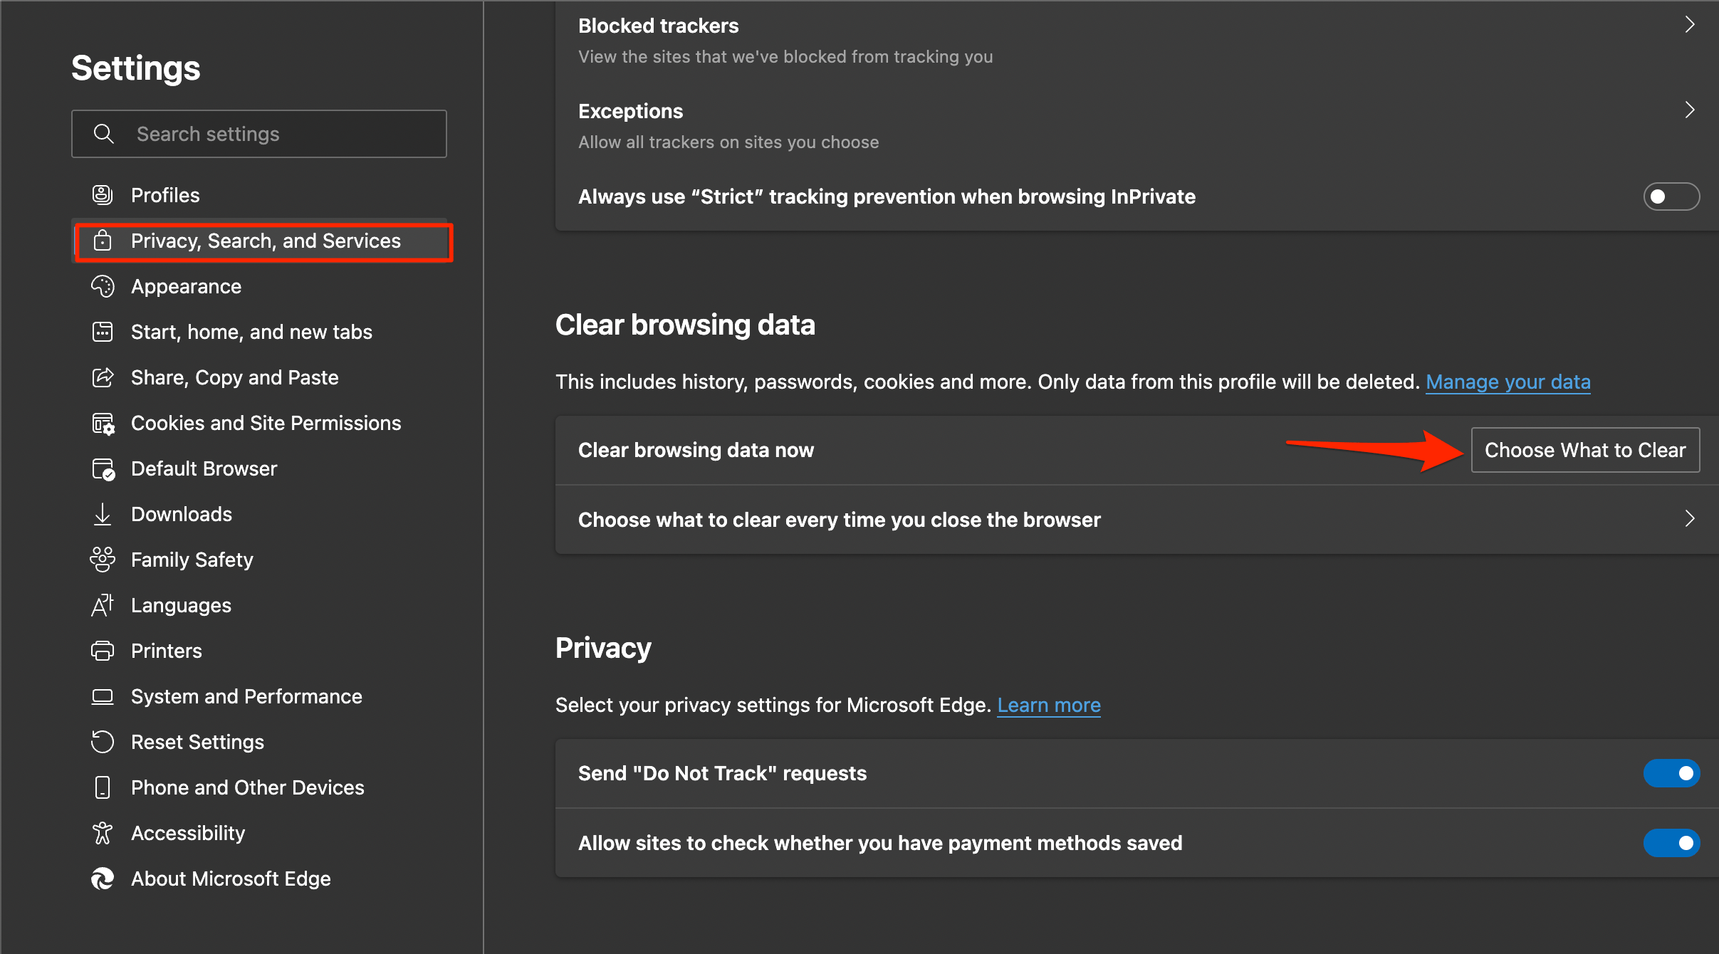Disable payment methods check toggle

tap(1671, 843)
